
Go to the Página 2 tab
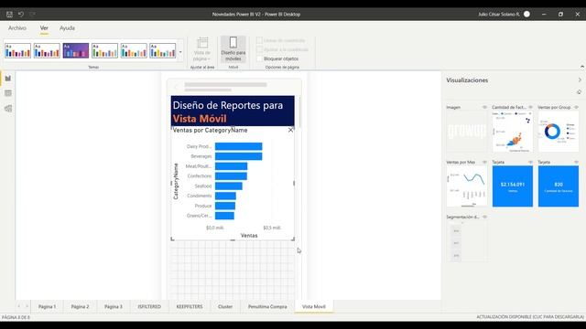point(80,307)
